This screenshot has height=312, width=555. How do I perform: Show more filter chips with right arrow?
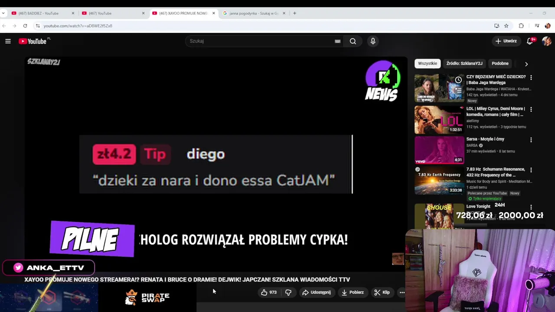pyautogui.click(x=526, y=64)
